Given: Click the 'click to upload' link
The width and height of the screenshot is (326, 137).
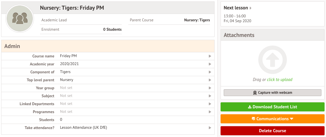Looking at the screenshot, I should tap(279, 80).
